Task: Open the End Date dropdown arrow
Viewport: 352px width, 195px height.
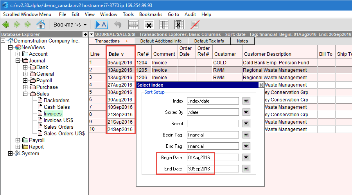Action: tap(246, 169)
